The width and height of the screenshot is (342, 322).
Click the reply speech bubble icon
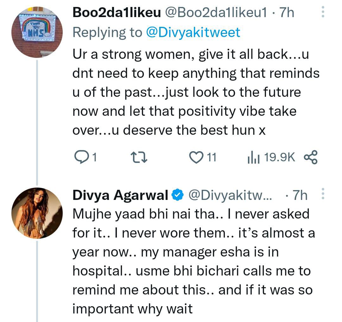pos(80,157)
